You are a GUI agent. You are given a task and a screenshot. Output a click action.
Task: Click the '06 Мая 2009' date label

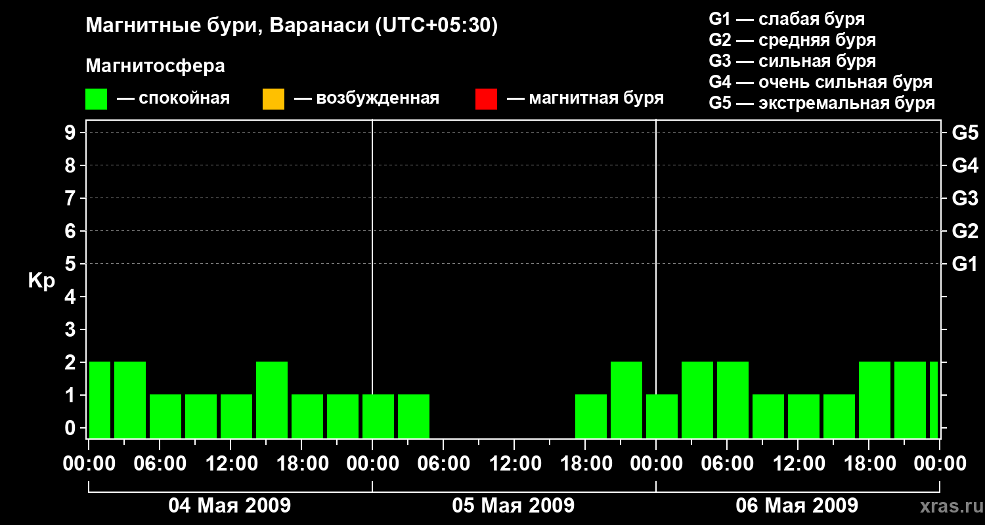(797, 505)
